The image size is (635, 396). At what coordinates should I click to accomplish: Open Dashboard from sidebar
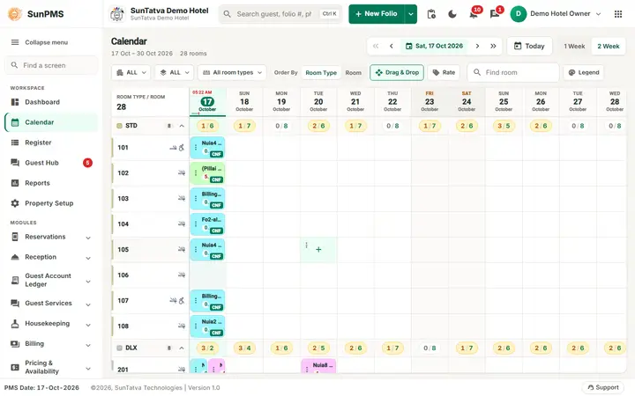pos(50,102)
